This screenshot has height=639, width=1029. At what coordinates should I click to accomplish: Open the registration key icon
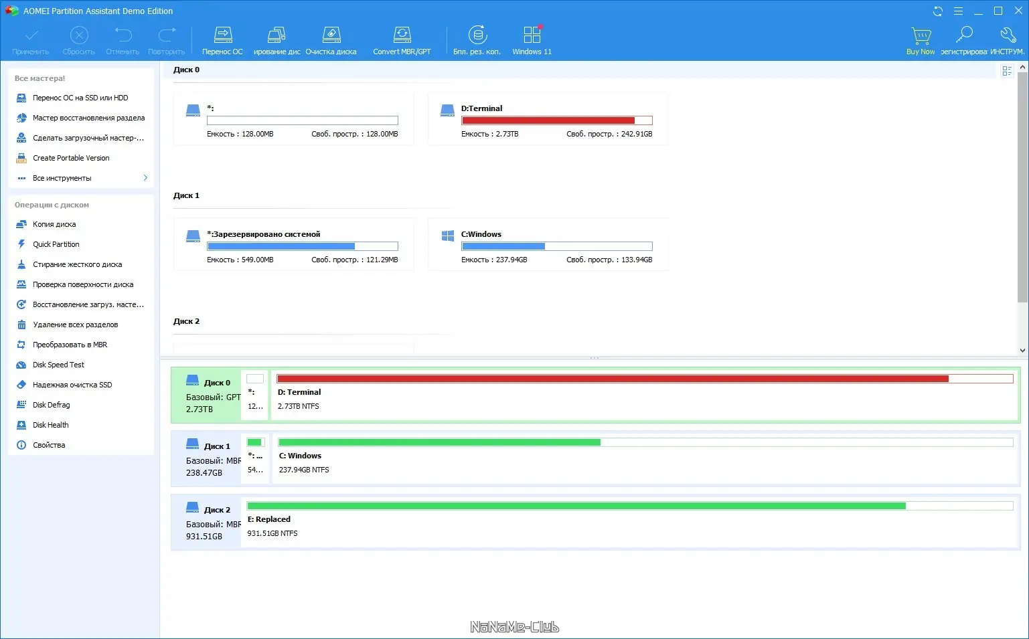pyautogui.click(x=964, y=35)
